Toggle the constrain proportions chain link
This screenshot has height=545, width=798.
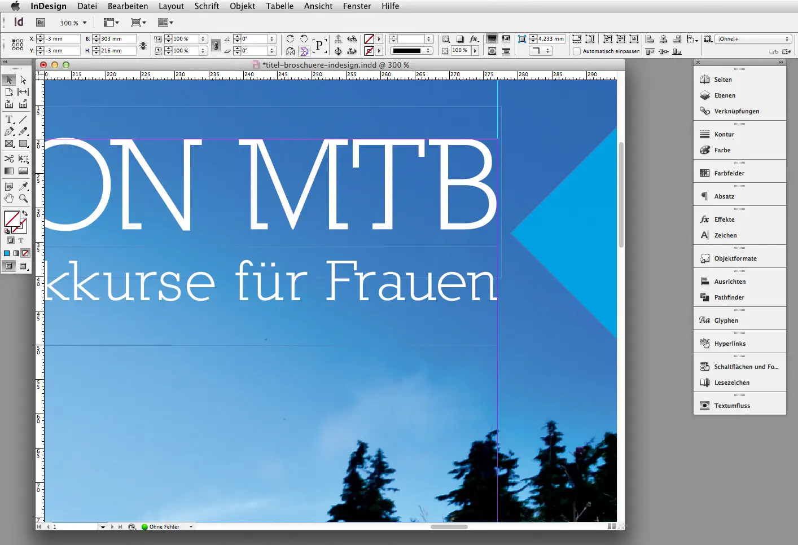[x=216, y=45]
